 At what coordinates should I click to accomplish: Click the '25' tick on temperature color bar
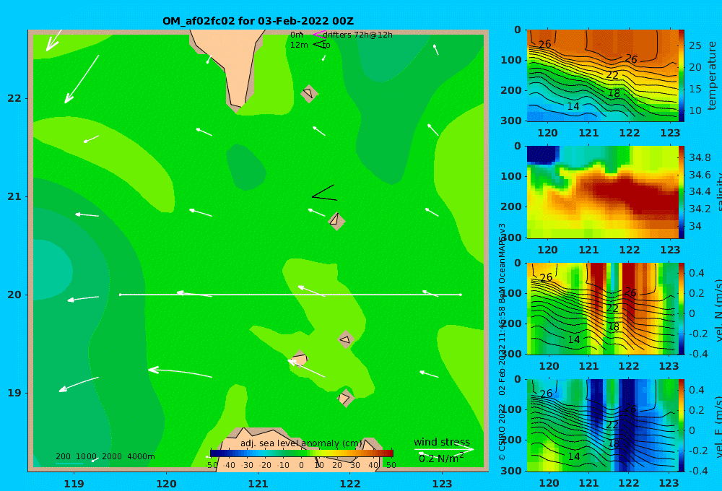click(x=695, y=45)
